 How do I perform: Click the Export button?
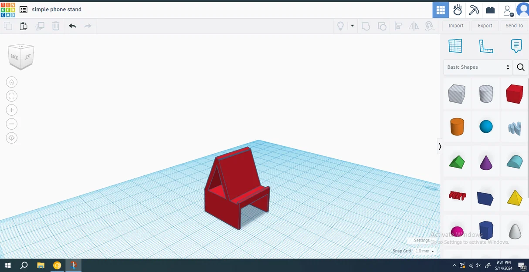[485, 26]
